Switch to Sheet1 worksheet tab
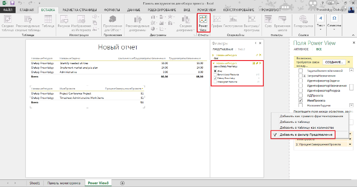 tap(35, 183)
